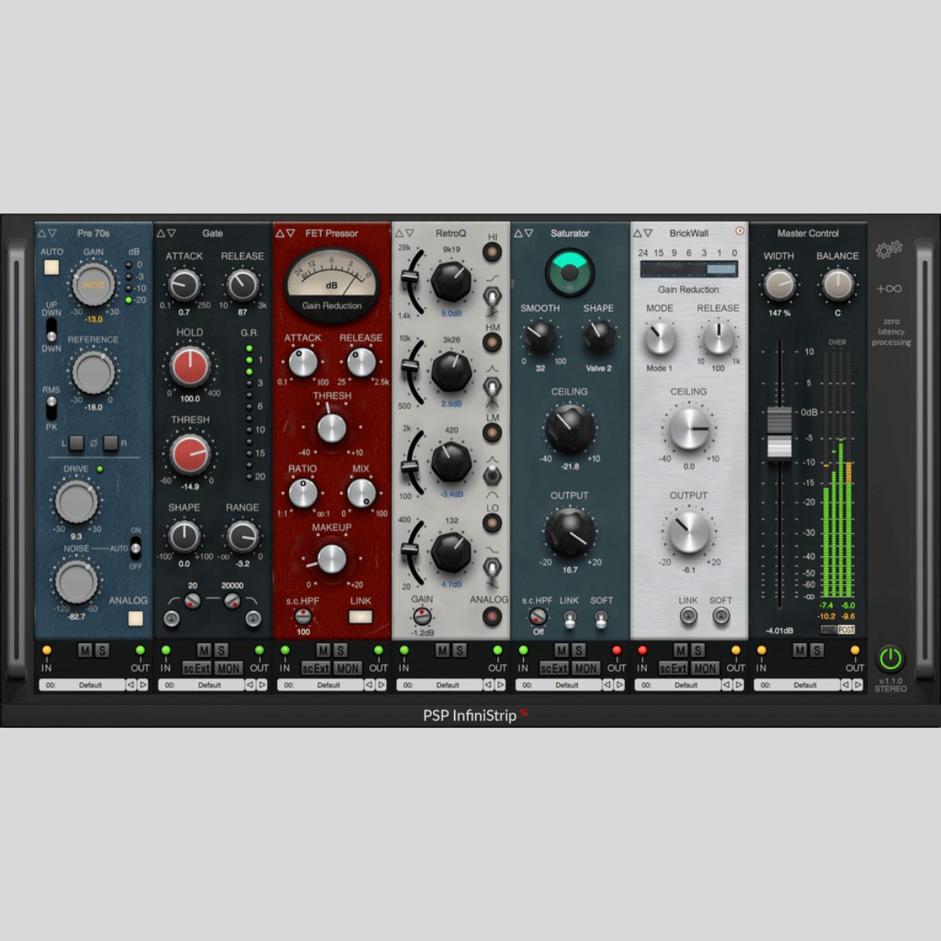Viewport: 941px width, 941px height.
Task: Click the Gate attack knob
Action: click(x=183, y=285)
